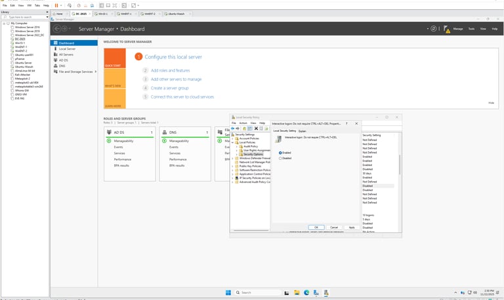Click the Server Manager back arrow

[x=57, y=29]
